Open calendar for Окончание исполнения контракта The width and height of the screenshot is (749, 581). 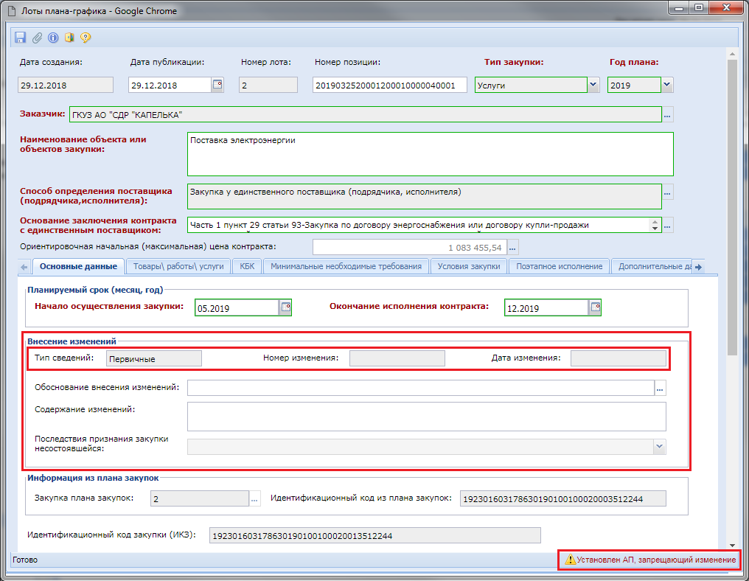[x=595, y=307]
